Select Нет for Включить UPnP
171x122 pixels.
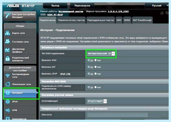click(95, 74)
